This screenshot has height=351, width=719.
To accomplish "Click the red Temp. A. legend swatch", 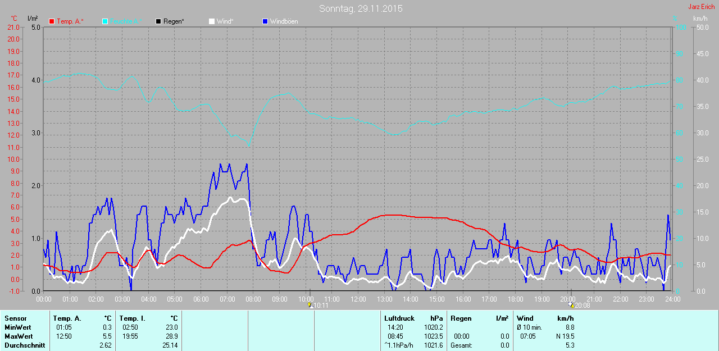I will pos(52,21).
